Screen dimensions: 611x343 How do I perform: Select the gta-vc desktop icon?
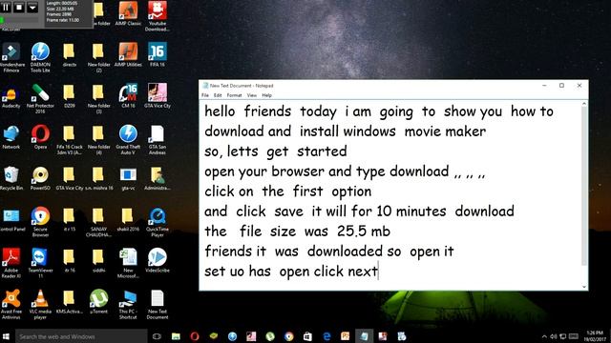[128, 178]
